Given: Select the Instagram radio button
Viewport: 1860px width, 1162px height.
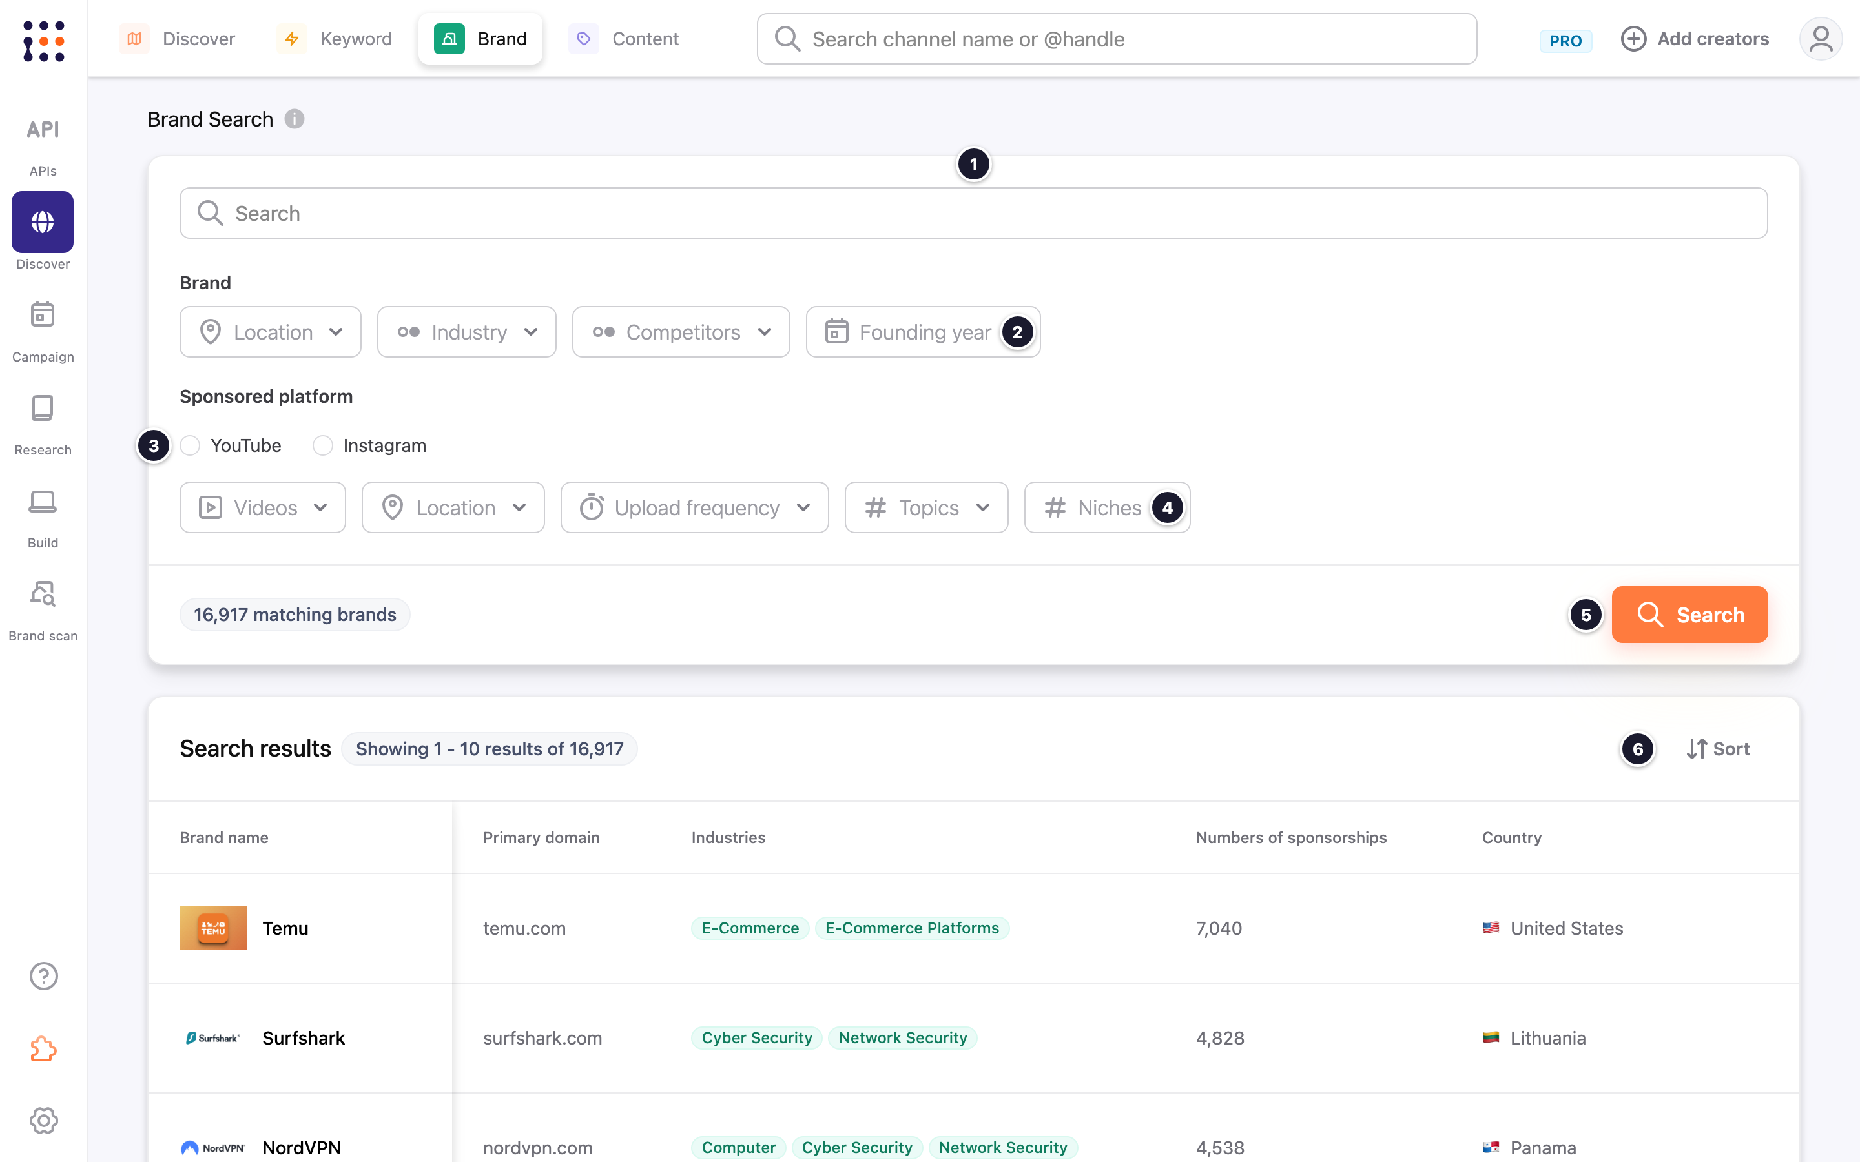Looking at the screenshot, I should pos(323,445).
